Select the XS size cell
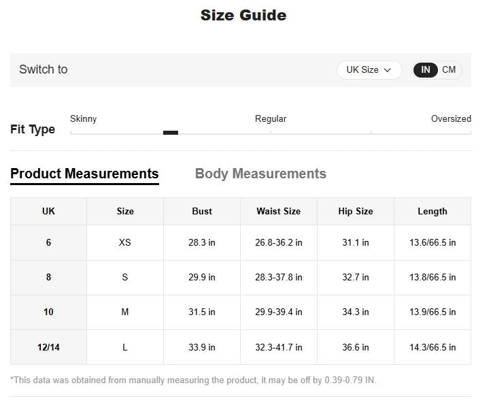Viewport: 491px width, 407px height. 125,242
